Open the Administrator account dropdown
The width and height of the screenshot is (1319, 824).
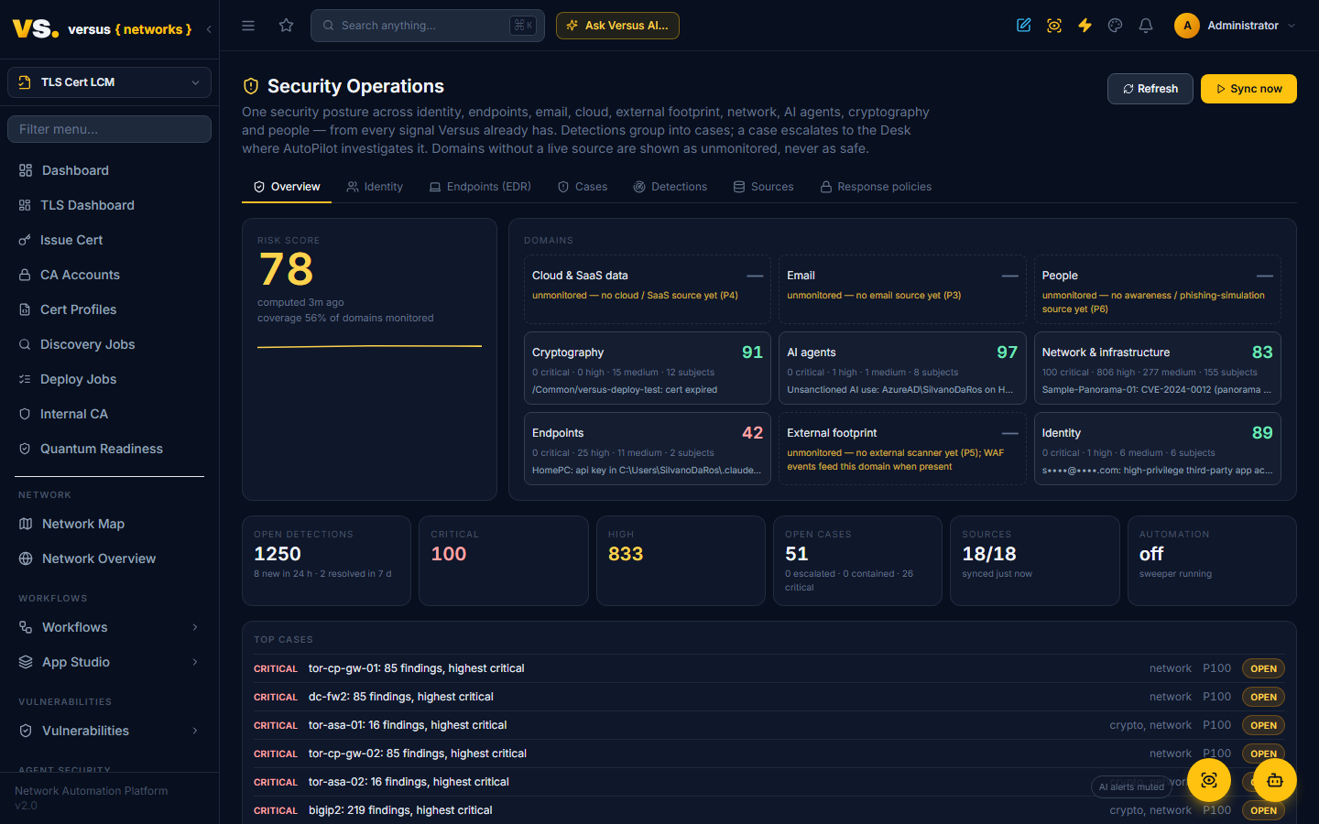point(1236,26)
